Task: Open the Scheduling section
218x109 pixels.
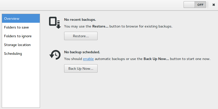Action: click(21, 53)
